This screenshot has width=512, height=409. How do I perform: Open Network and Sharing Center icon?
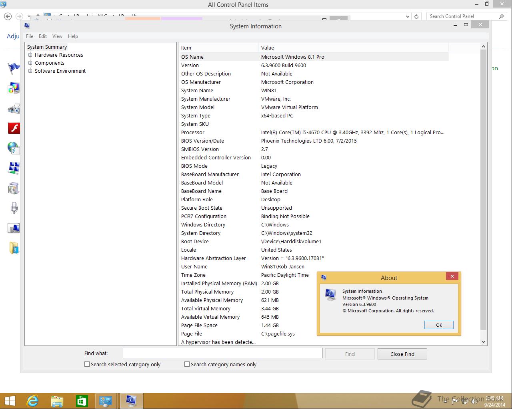click(x=14, y=168)
